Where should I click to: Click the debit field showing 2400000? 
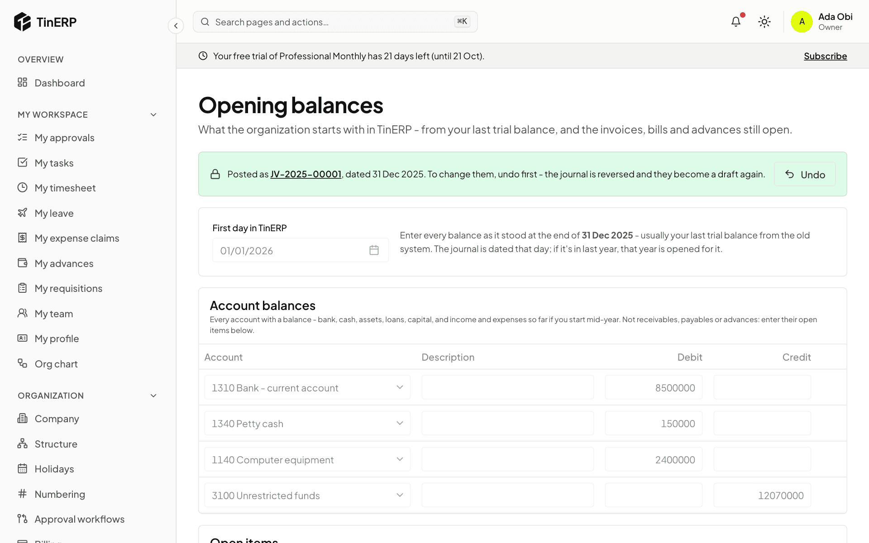[654, 459]
